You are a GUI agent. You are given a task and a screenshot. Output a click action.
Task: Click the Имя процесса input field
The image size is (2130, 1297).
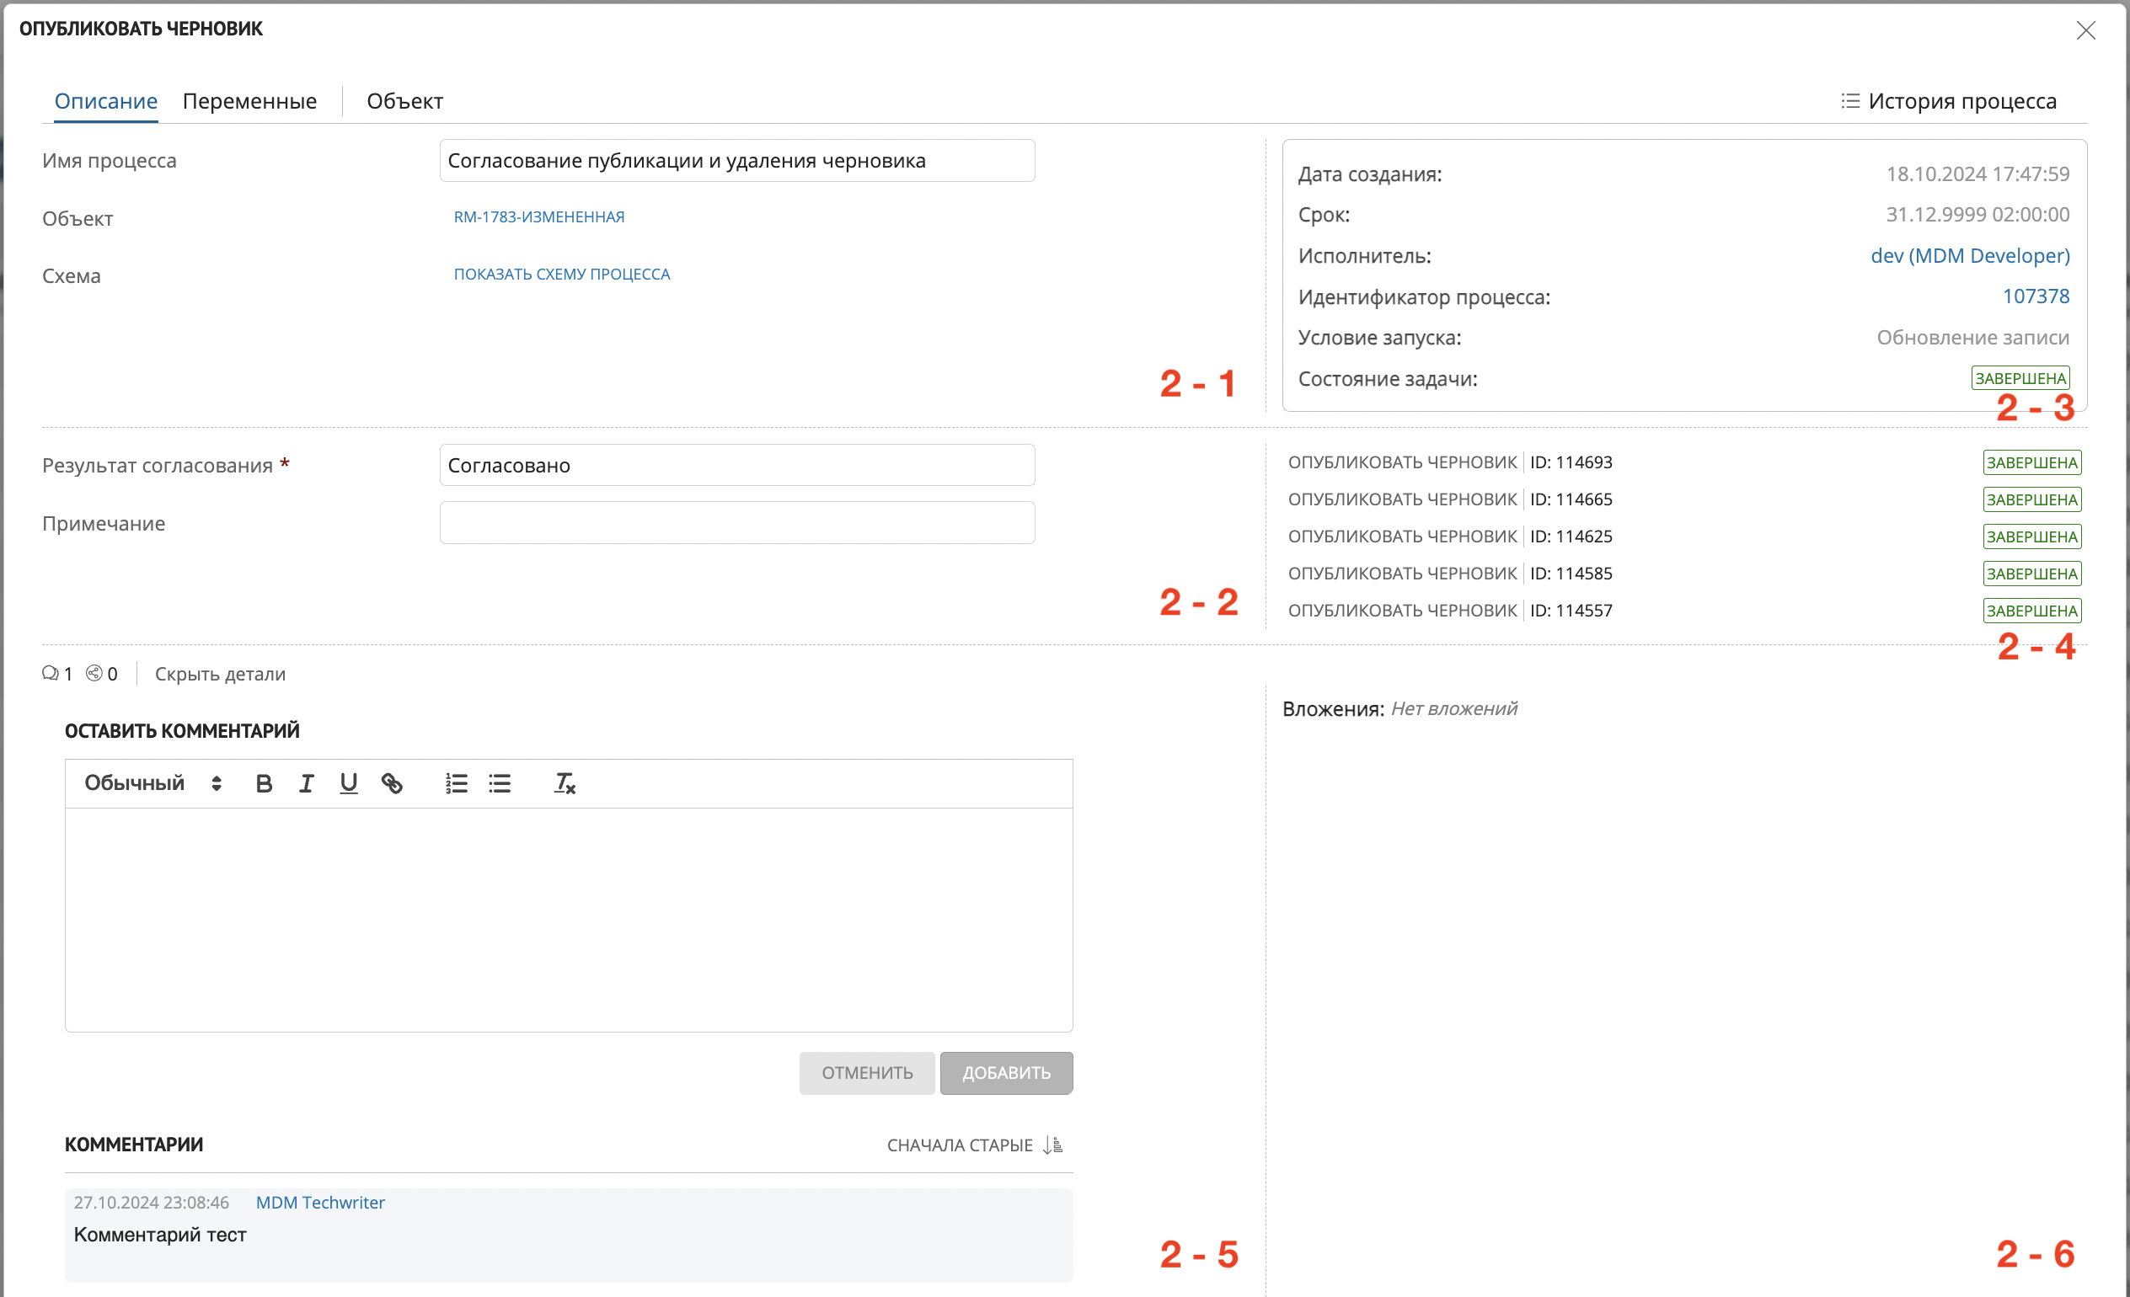coord(737,161)
